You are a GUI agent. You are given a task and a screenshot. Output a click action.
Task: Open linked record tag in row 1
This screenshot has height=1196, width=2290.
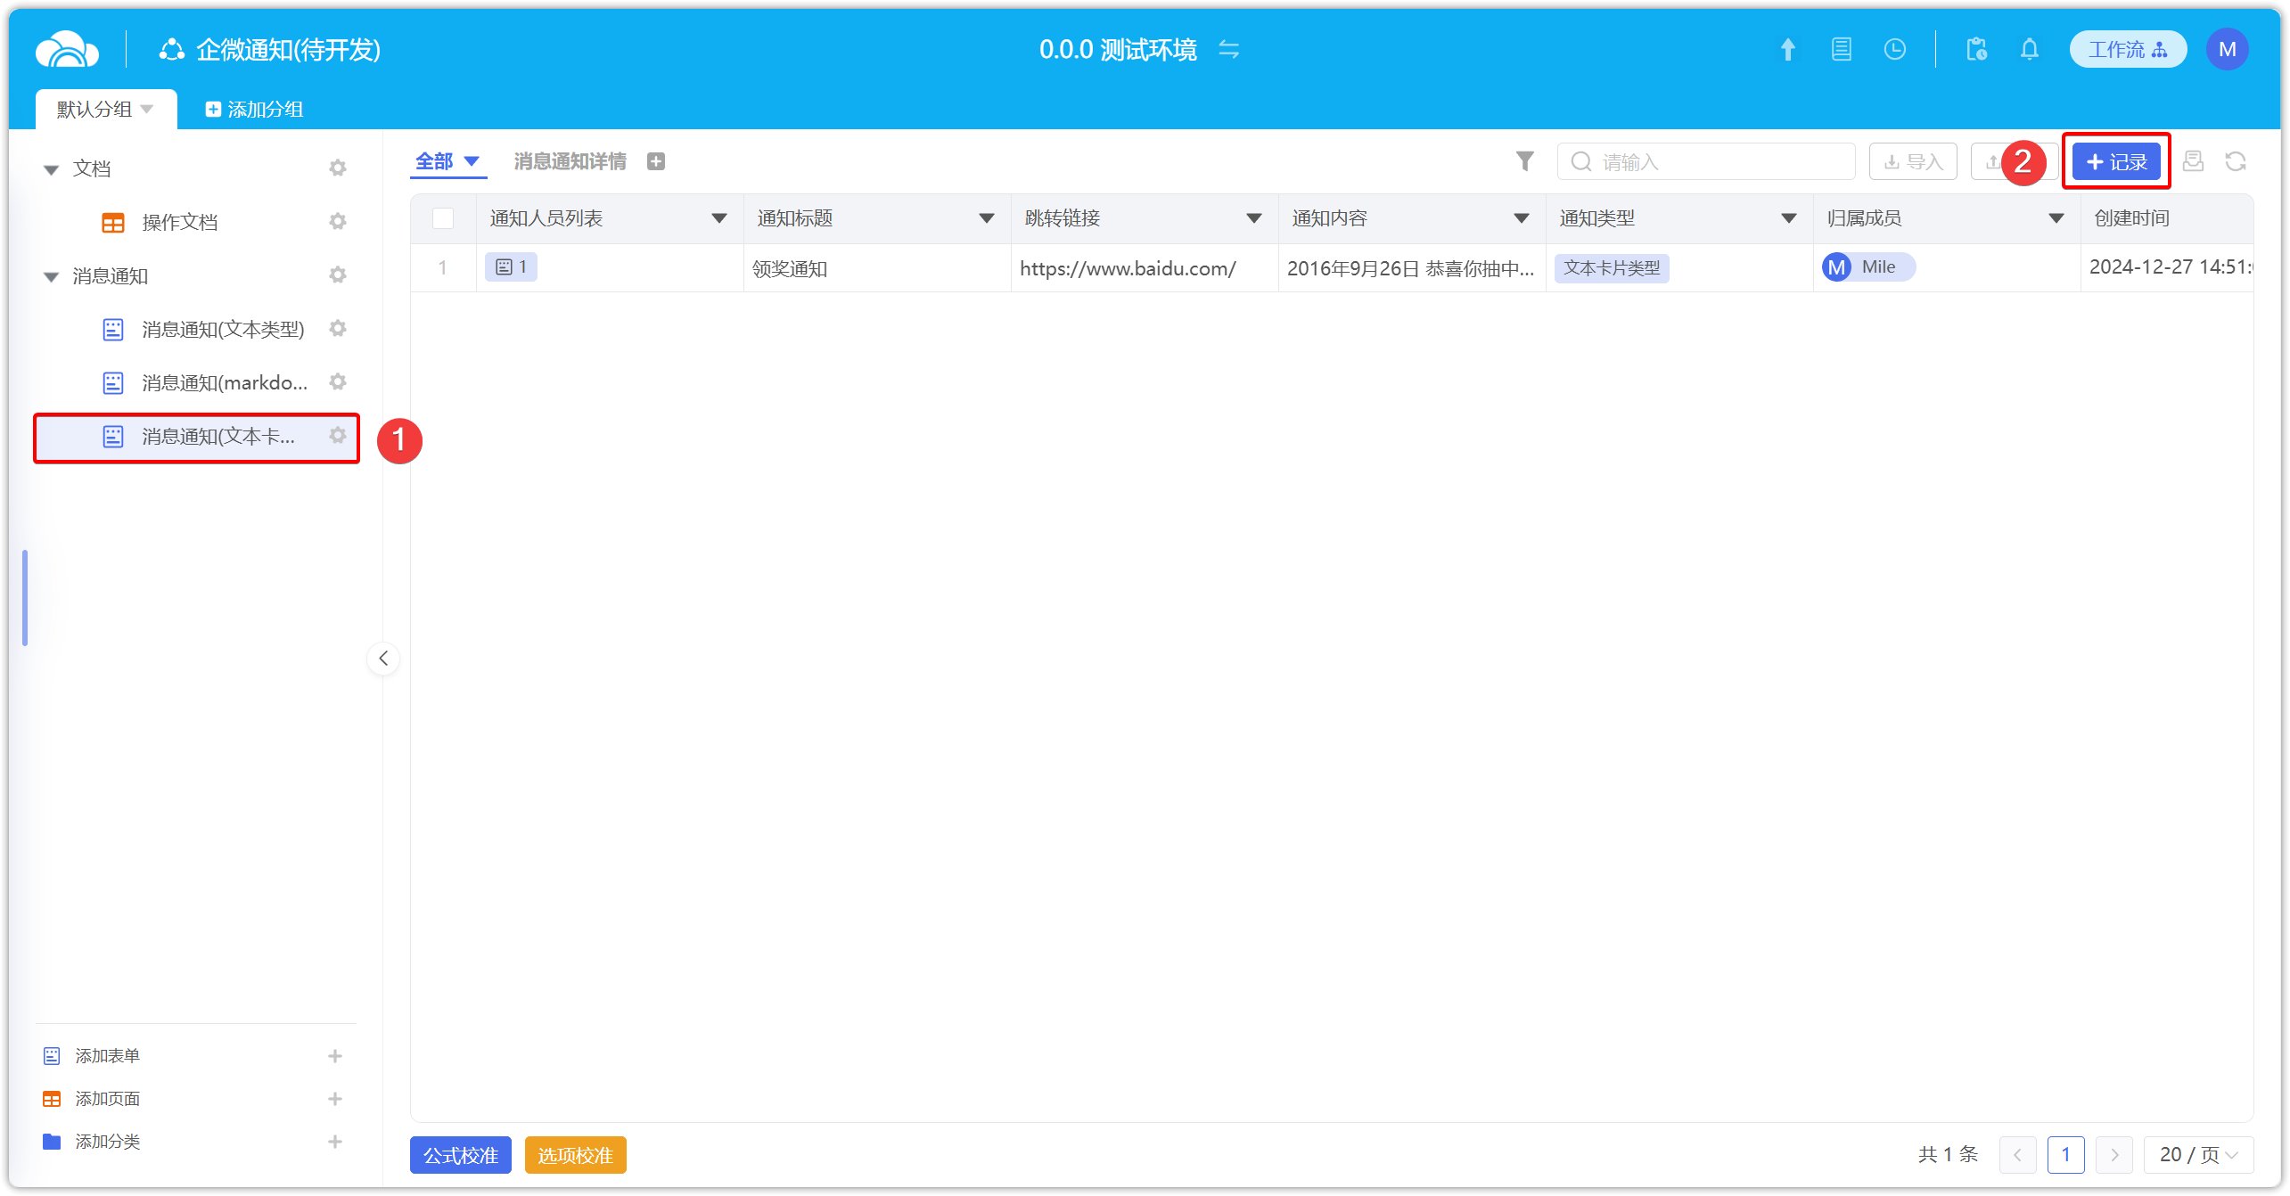[511, 266]
